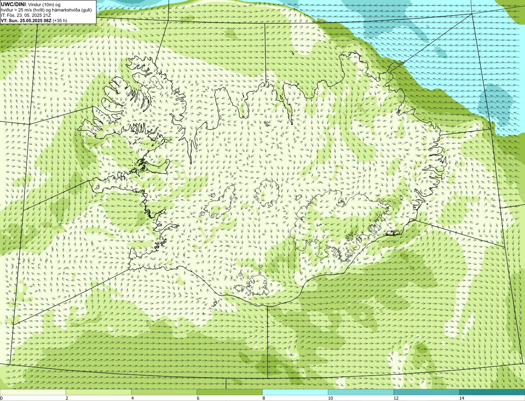Click the 'UWC/DINI: Vindur (10m) og' title line
Viewport: 525px width, 401px height.
pos(31,4)
